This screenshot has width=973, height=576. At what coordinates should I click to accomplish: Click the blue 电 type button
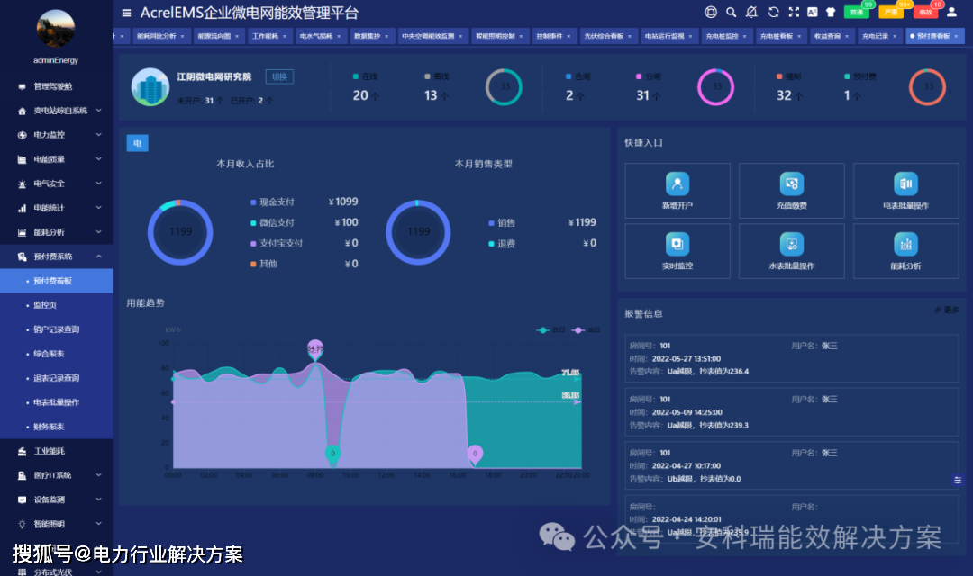pos(137,143)
